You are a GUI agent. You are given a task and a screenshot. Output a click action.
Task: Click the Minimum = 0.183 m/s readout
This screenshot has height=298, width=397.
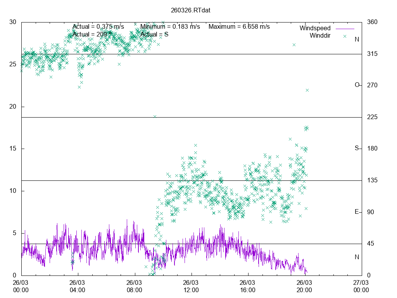pos(170,27)
